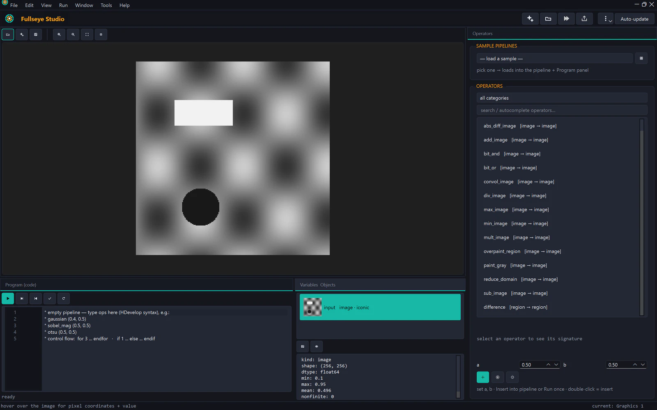The width and height of the screenshot is (657, 410).
Task: Click the save icon below variables list
Action: coord(303,346)
